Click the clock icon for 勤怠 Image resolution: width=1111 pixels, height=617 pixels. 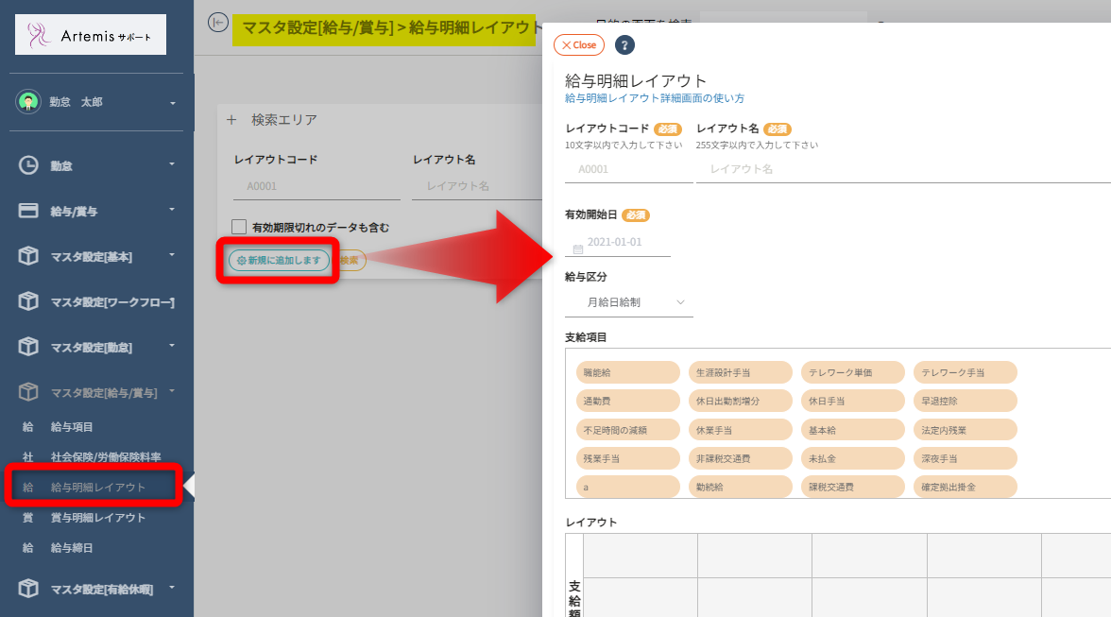(28, 165)
